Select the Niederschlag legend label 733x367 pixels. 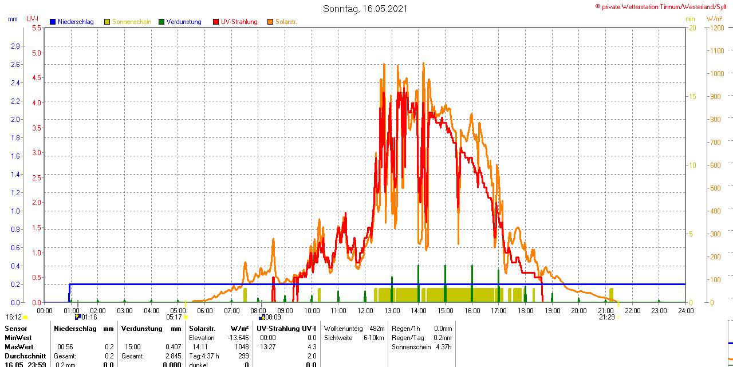[76, 22]
